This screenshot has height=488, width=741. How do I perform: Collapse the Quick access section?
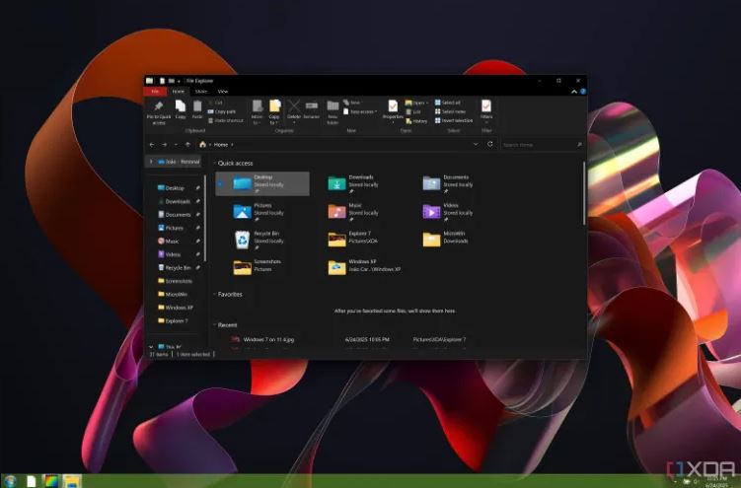coord(214,164)
